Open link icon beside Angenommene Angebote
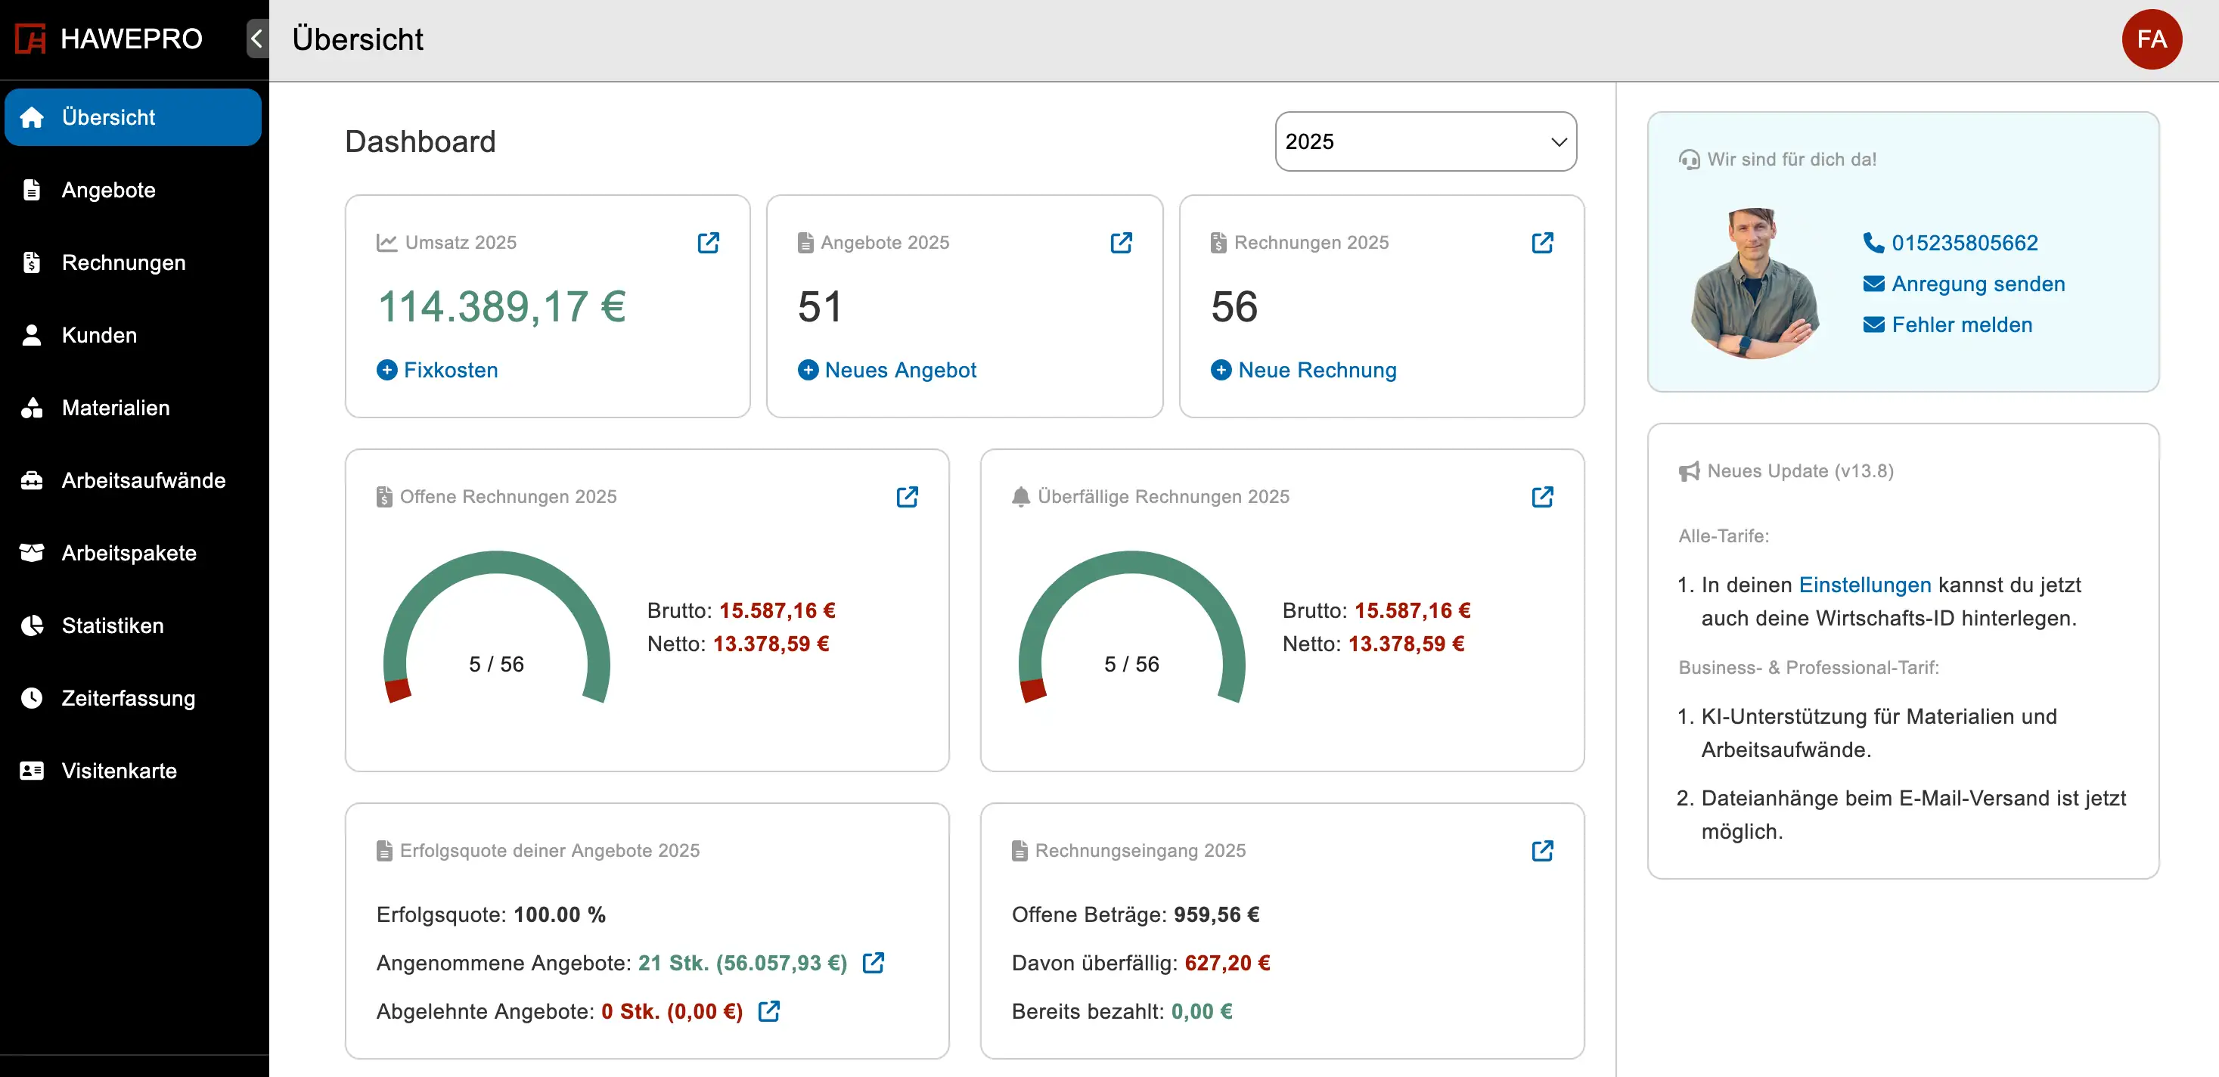This screenshot has height=1077, width=2219. (873, 962)
